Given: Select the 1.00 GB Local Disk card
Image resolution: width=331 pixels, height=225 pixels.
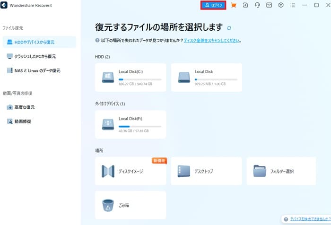Looking at the screenshot, I should (207, 78).
